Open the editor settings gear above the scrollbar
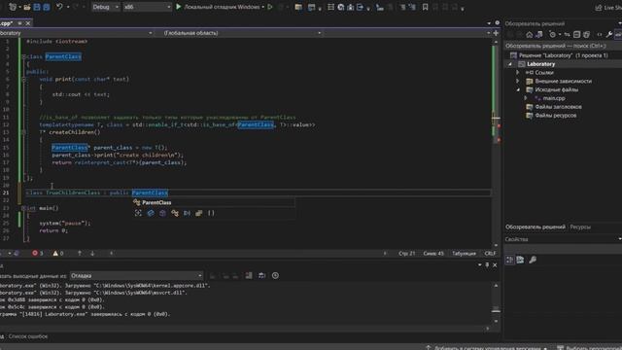The width and height of the screenshot is (622, 350). (497, 23)
